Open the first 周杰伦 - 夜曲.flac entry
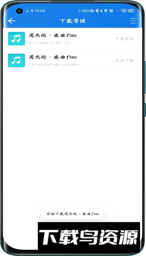Screen dimensions: 146x256 [73, 39]
